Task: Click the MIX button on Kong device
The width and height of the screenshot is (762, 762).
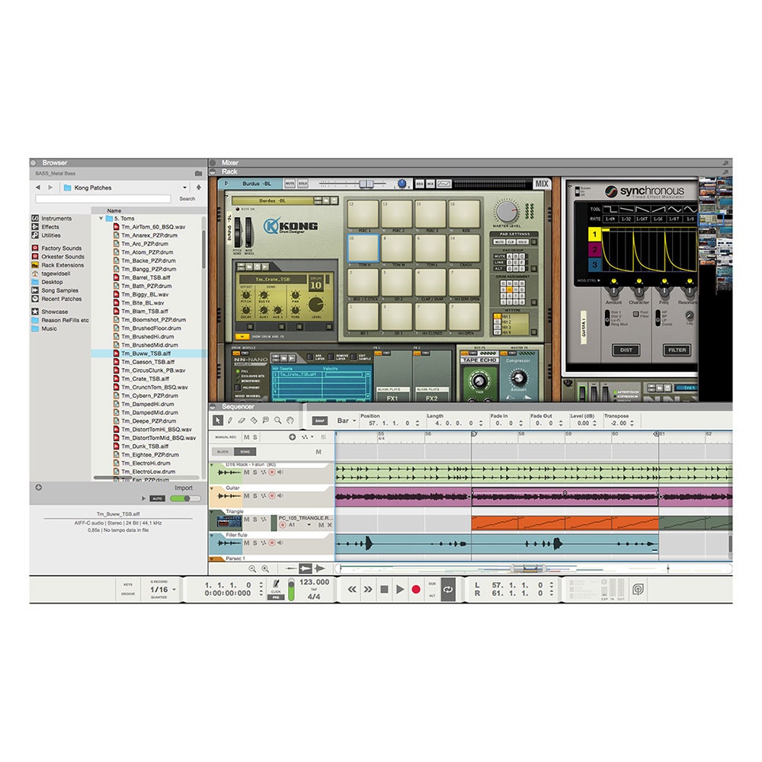Action: [542, 184]
